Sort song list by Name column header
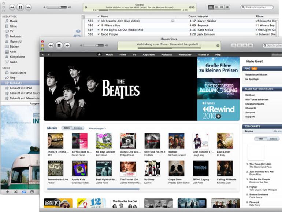Image resolution: width=282 pixels, height=212 pixels. point(104,17)
